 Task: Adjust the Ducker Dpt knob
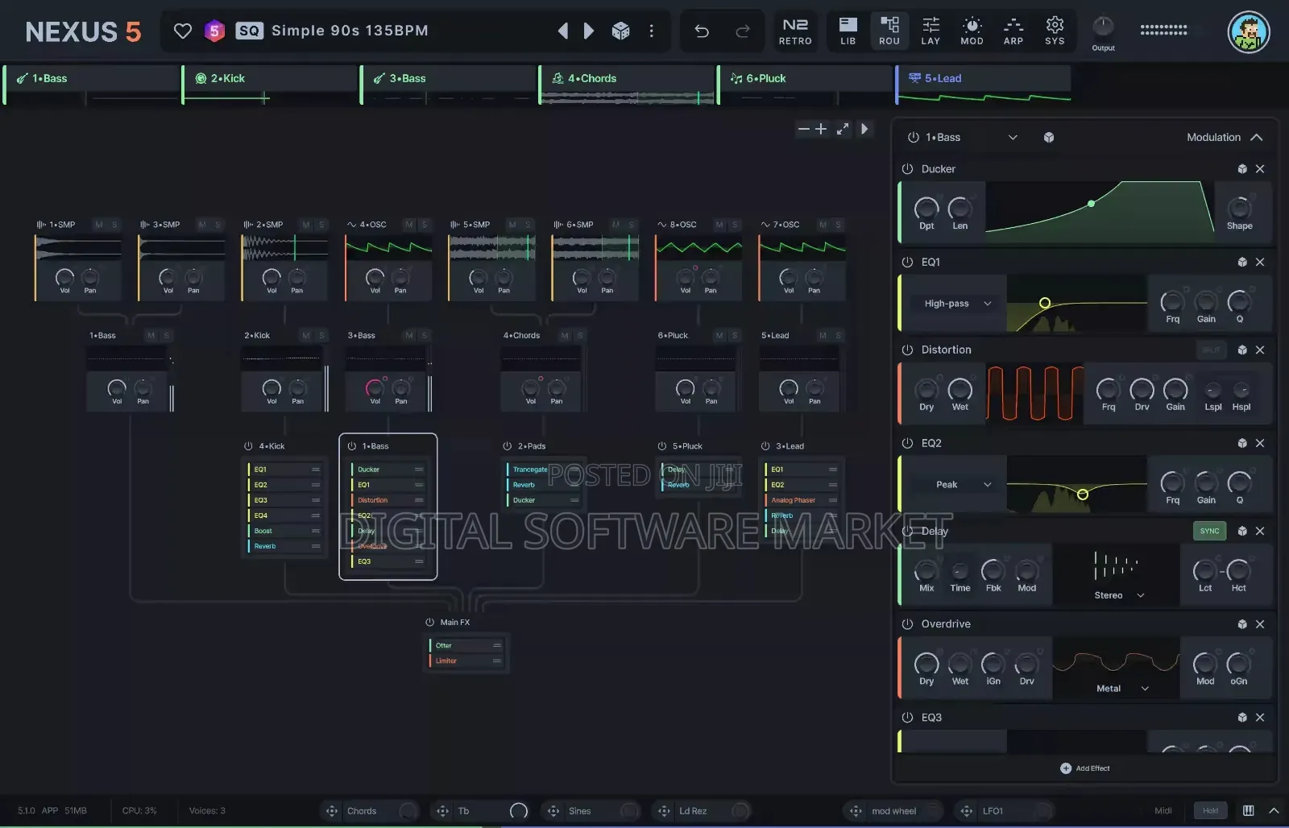926,209
